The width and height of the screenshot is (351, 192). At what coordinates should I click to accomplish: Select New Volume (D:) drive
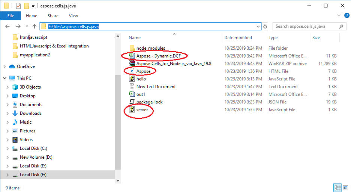(36, 157)
